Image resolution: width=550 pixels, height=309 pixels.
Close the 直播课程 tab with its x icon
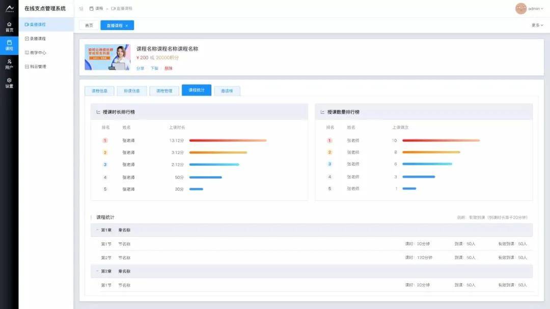click(127, 25)
